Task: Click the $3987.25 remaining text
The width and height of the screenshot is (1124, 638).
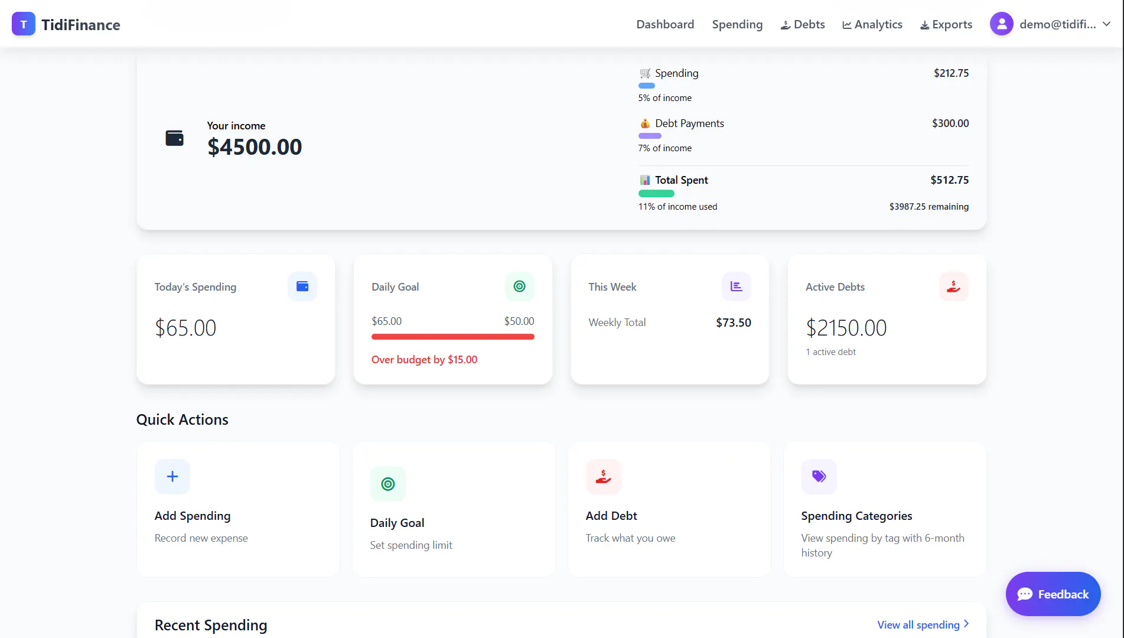Action: point(929,207)
